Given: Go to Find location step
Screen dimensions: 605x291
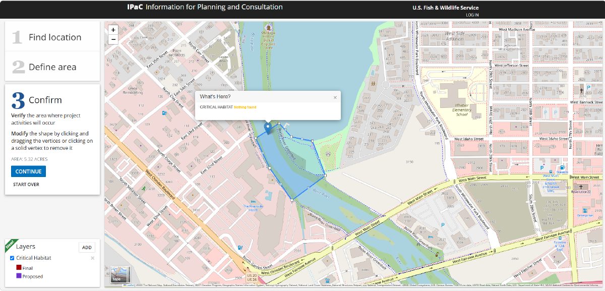Looking at the screenshot, I should point(52,37).
